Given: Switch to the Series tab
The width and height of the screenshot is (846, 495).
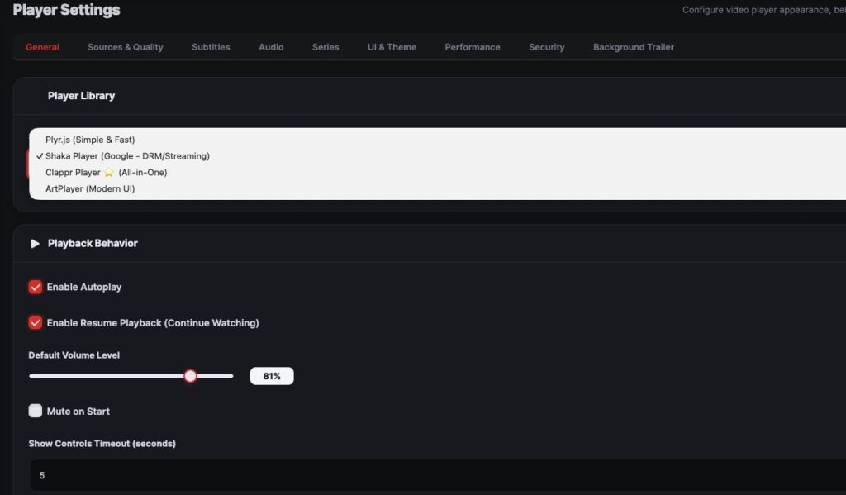Looking at the screenshot, I should click(x=326, y=47).
